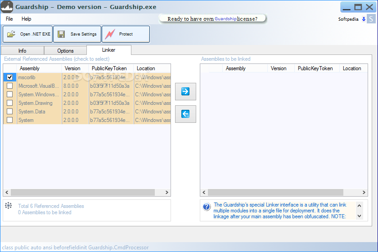Screen dimensions: 378x252
Task: Open the Help menu
Action: click(26, 19)
